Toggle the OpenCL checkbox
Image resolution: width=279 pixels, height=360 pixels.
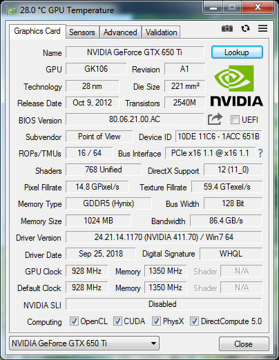click(x=74, y=321)
